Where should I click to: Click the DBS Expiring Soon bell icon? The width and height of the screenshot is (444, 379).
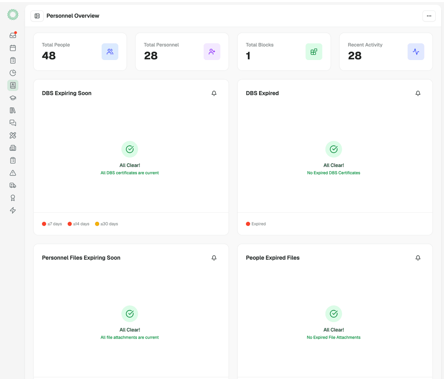coord(214,93)
